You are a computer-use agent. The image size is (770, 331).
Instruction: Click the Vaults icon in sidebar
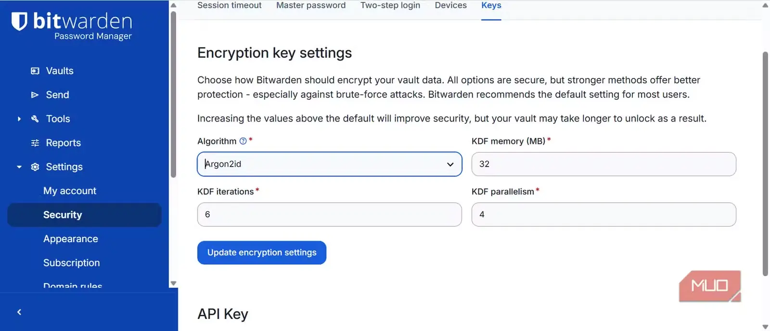click(35, 71)
